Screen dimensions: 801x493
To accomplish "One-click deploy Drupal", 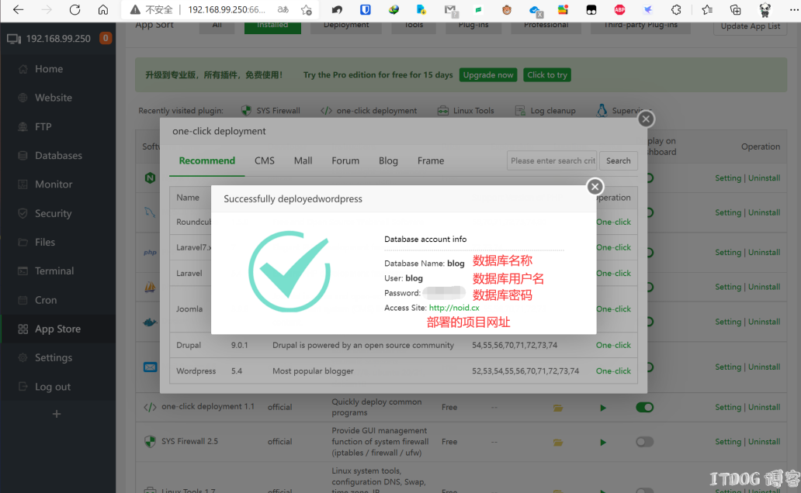I will coord(613,345).
